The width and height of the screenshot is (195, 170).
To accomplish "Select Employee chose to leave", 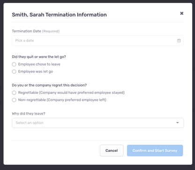I will (x=14, y=64).
